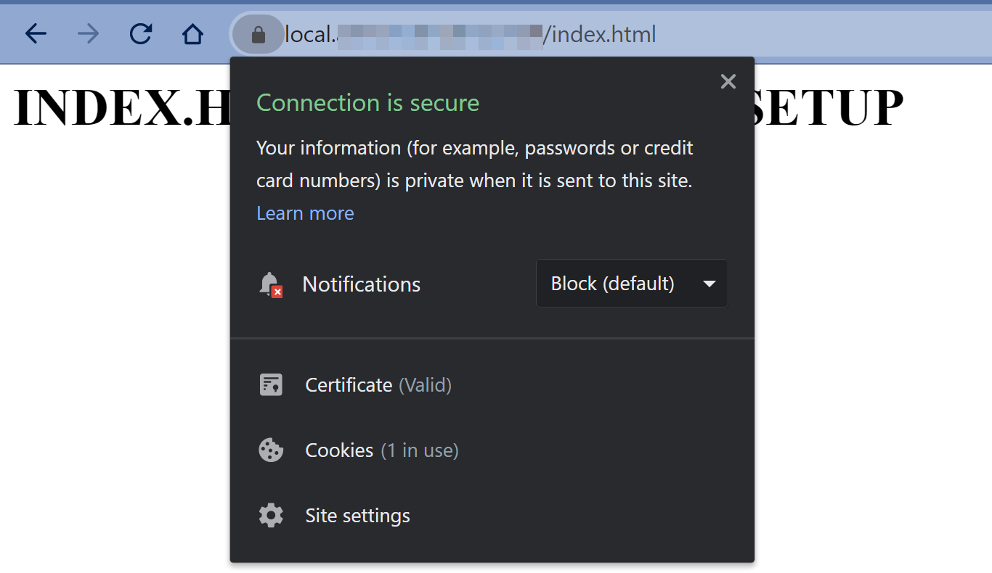Click the INDEX.H page heading text
This screenshot has width=992, height=573.
(x=121, y=107)
